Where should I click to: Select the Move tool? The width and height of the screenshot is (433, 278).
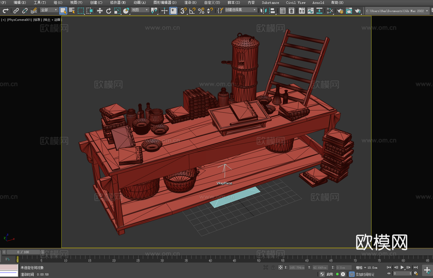coord(100,11)
